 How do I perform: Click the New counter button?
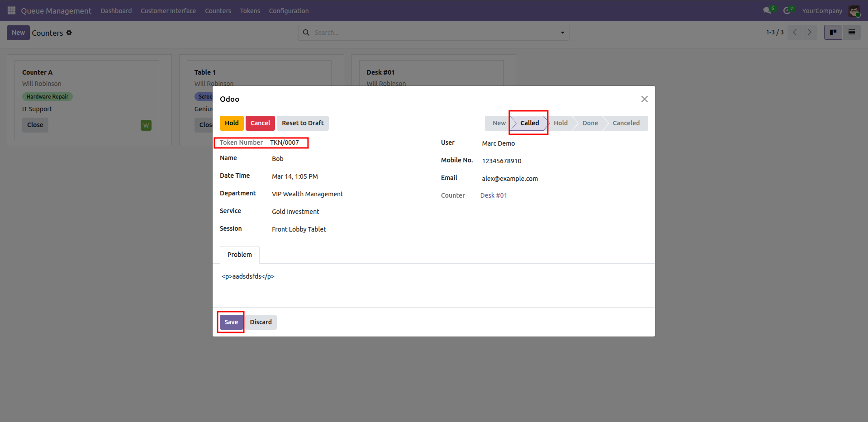(x=18, y=33)
